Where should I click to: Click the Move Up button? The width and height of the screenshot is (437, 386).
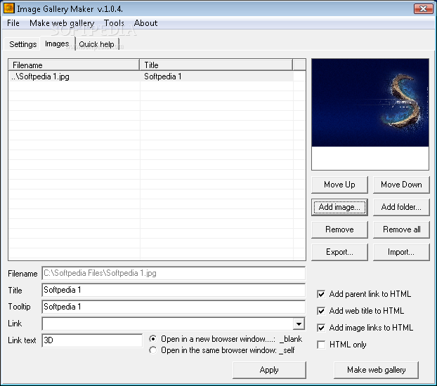coord(339,185)
